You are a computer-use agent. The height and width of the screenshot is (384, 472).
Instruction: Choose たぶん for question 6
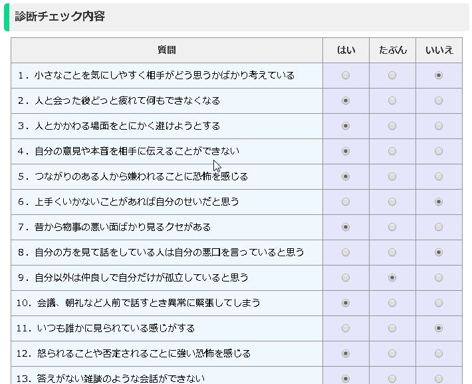coord(392,202)
